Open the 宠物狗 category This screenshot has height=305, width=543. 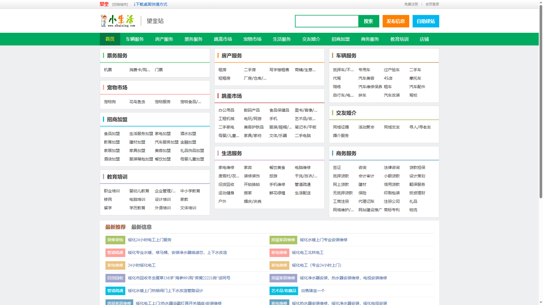click(x=110, y=102)
